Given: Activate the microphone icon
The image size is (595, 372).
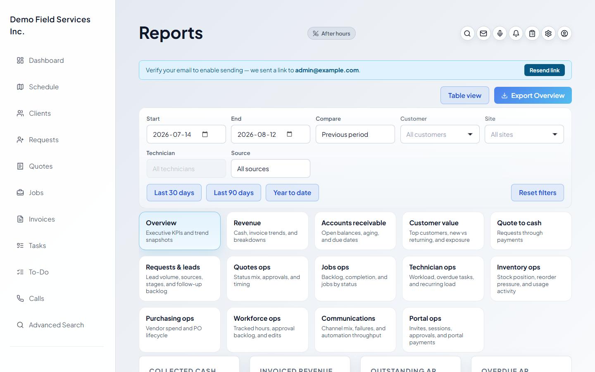Looking at the screenshot, I should pos(500,33).
